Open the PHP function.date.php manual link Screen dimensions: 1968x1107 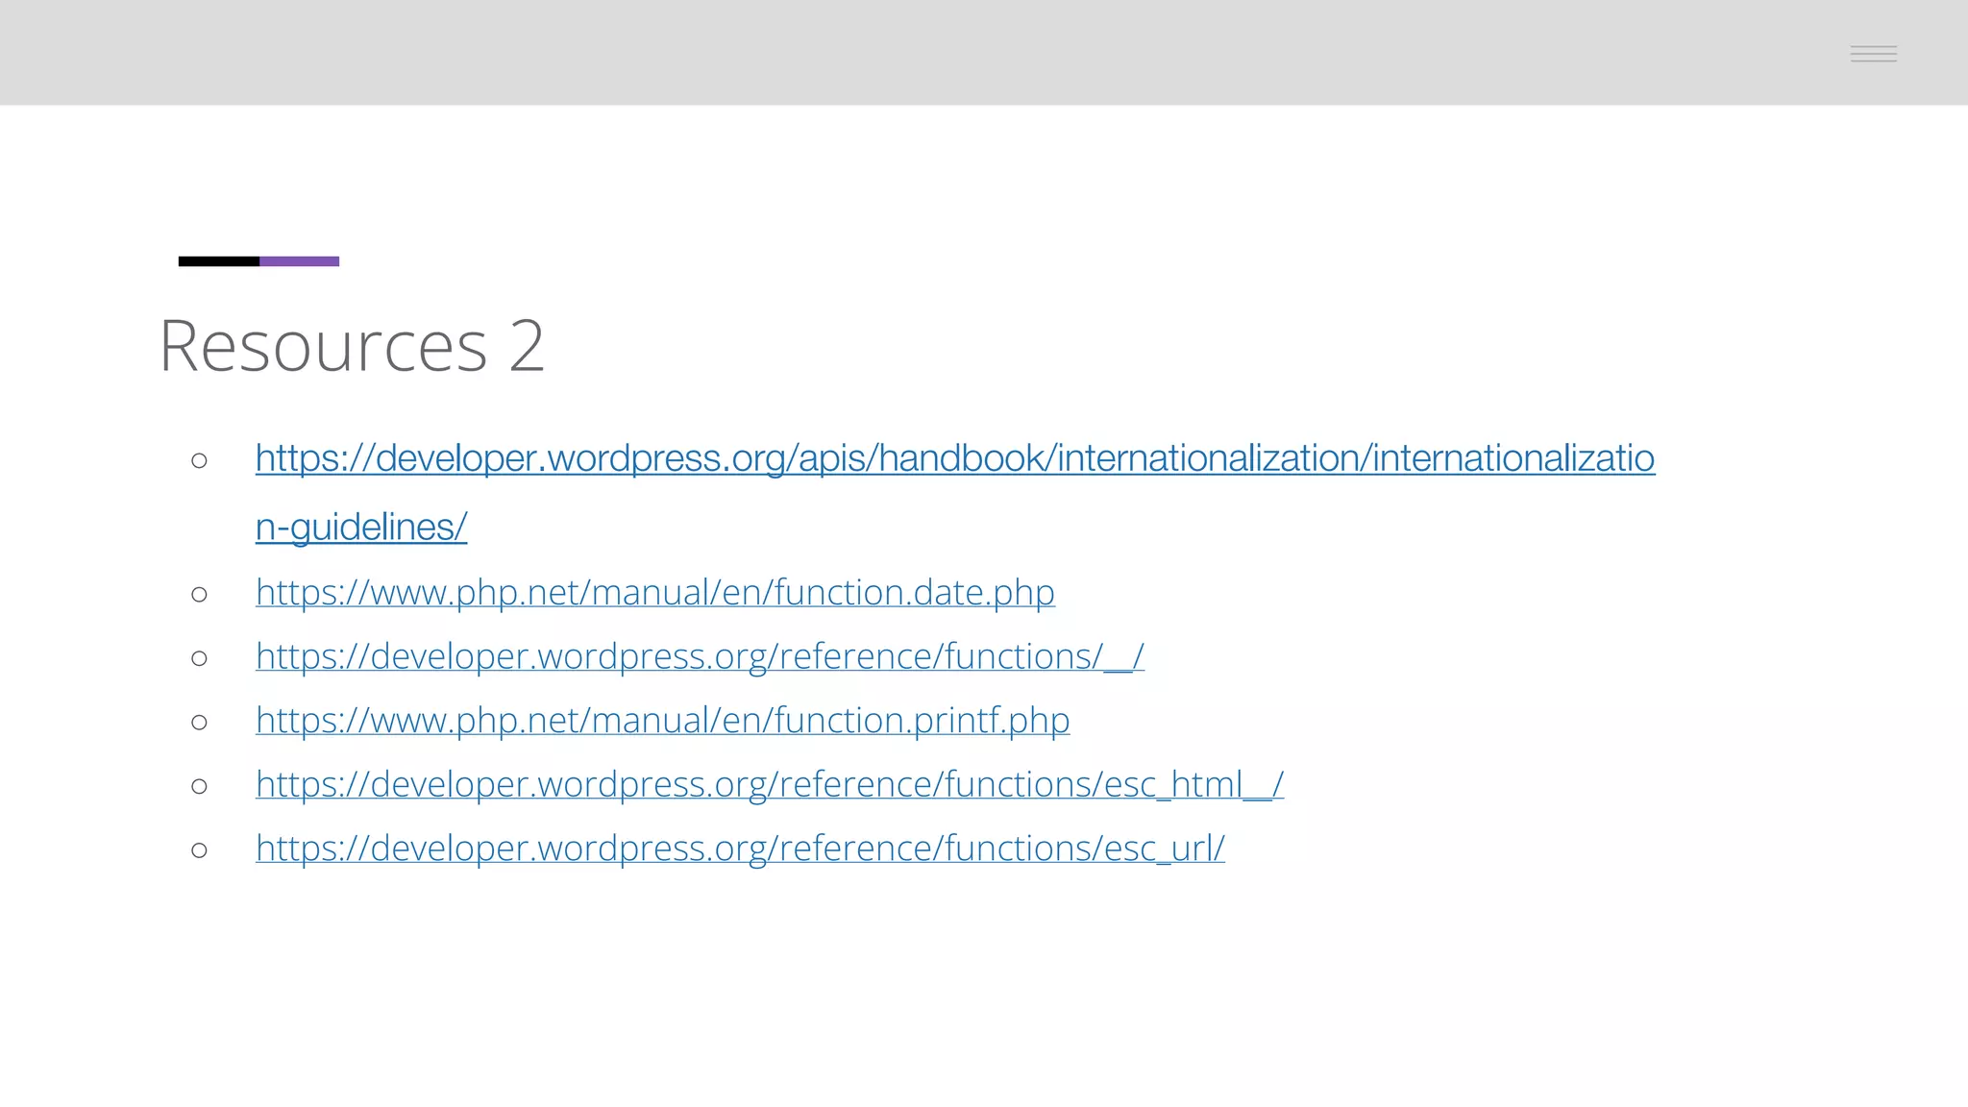coord(654,592)
